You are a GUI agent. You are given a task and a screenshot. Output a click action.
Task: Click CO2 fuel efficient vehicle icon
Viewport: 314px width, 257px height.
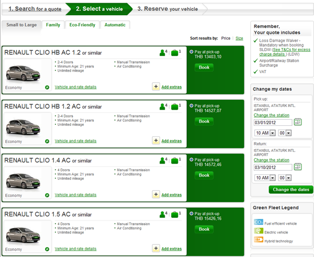(259, 222)
